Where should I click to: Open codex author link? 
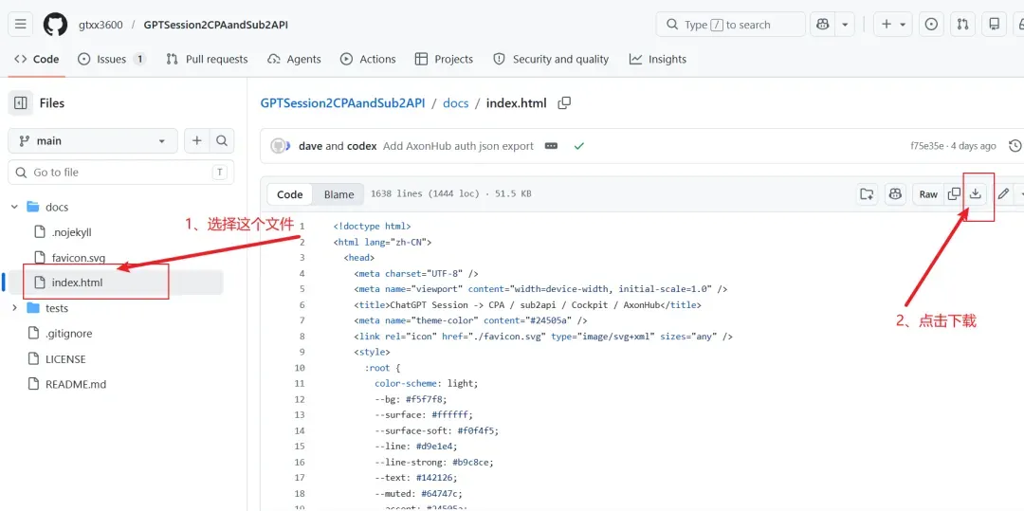pyautogui.click(x=361, y=146)
